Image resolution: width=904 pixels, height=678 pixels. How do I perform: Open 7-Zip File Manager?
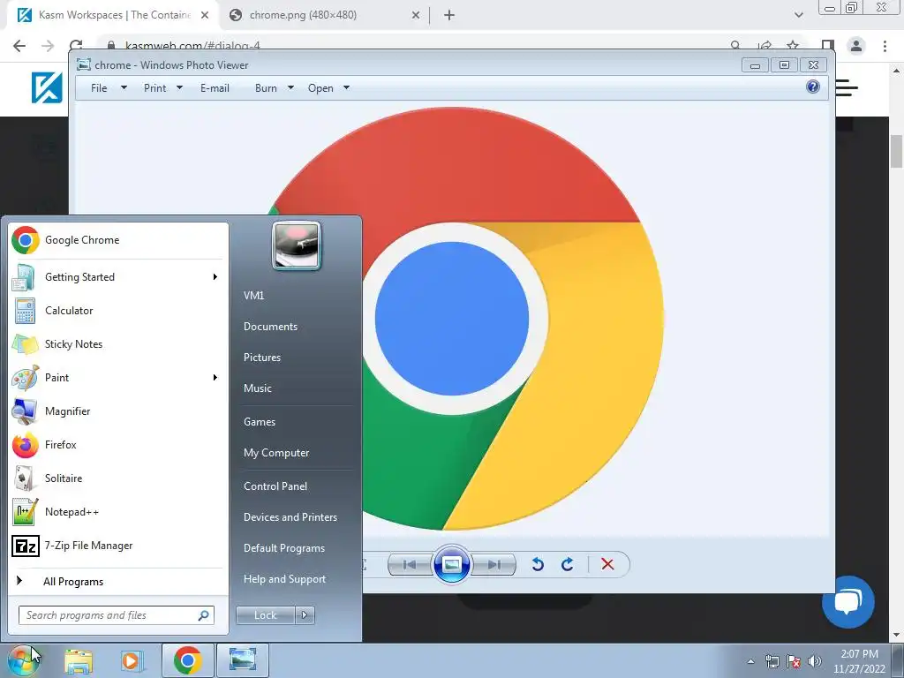pos(118,546)
